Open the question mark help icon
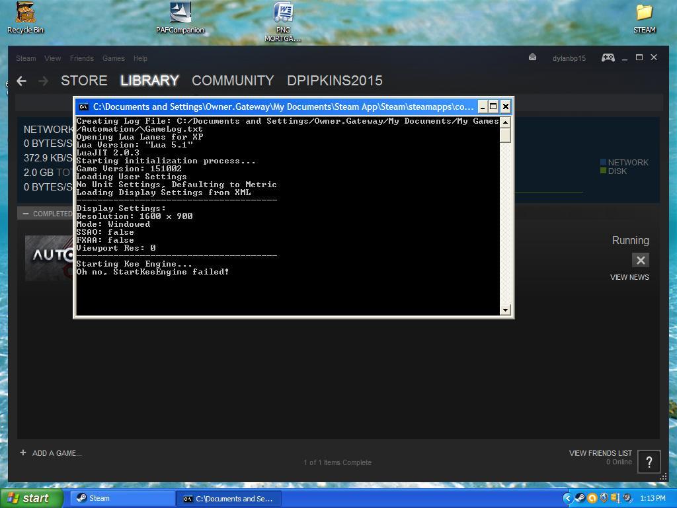This screenshot has width=677, height=508. click(649, 462)
